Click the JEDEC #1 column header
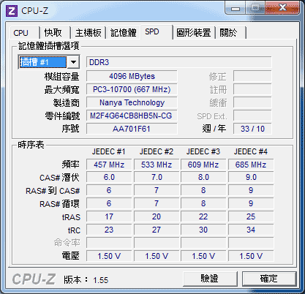Screen dimensions: 305x294 click(x=109, y=151)
